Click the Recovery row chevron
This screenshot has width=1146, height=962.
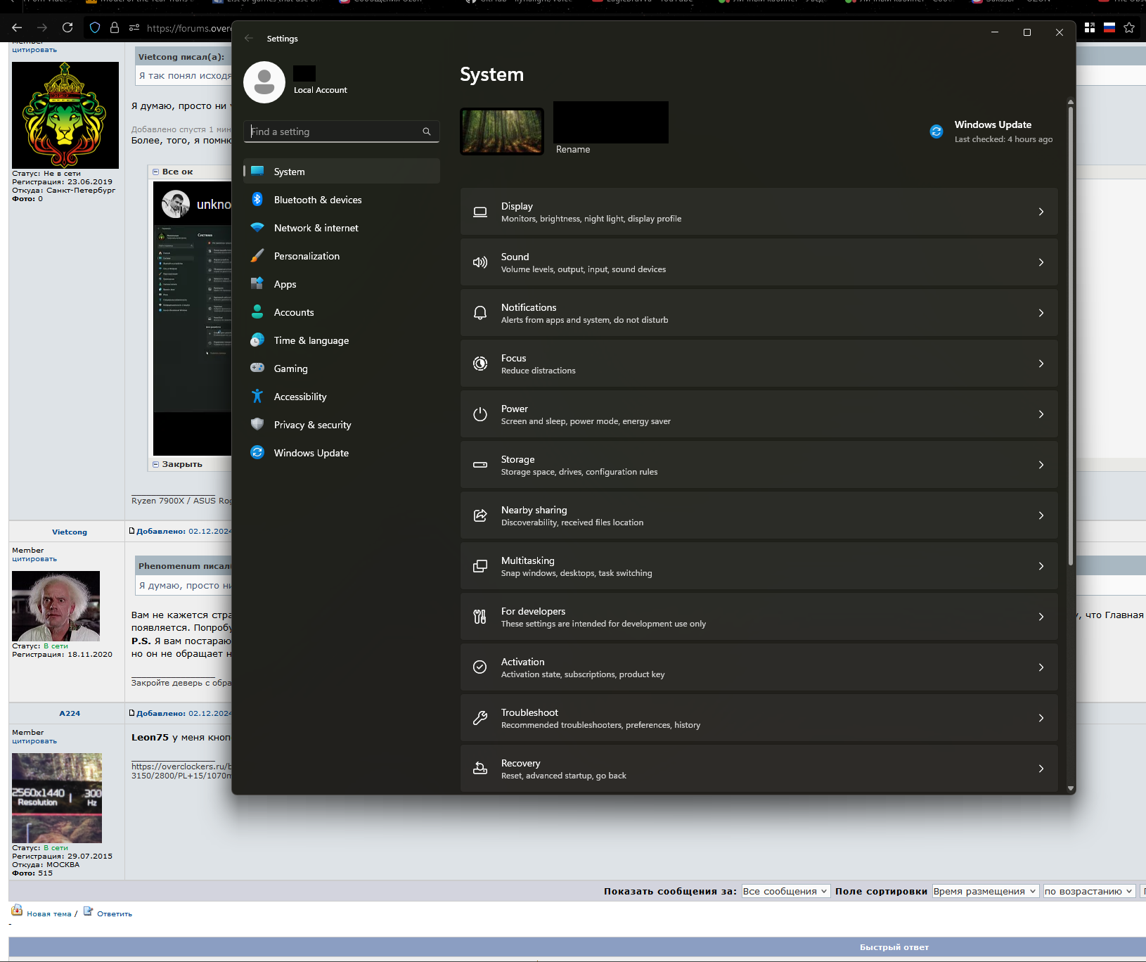click(x=1041, y=769)
